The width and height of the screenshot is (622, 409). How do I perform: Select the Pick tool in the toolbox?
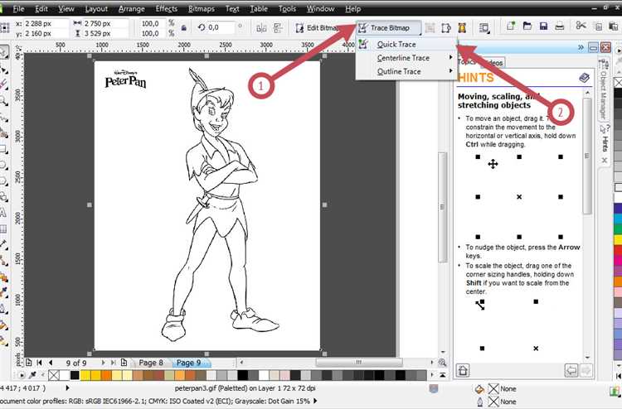tap(5, 52)
